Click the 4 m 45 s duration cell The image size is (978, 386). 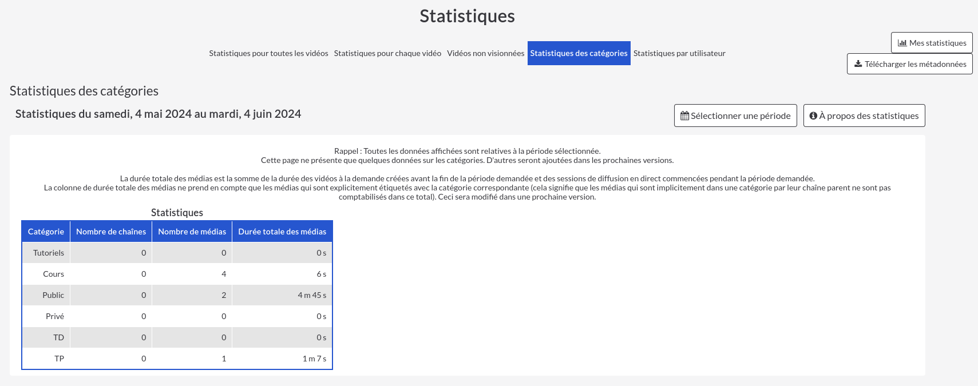(x=282, y=295)
